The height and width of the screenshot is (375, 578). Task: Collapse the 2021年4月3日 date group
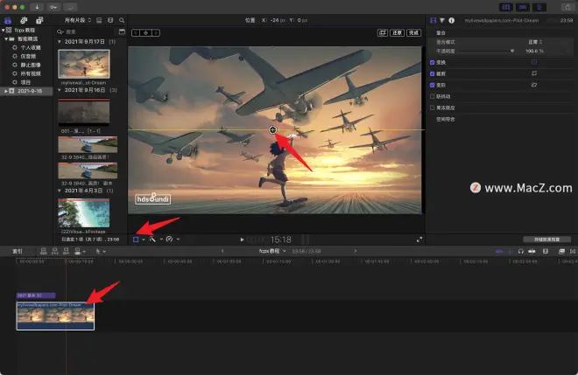click(x=60, y=191)
